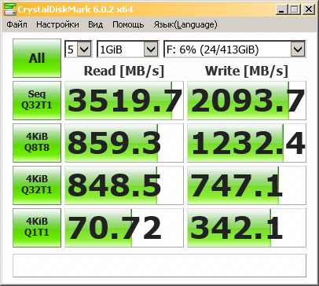The height and width of the screenshot is (286, 319).
Task: Click the empty comment field at bottom
Action: click(x=159, y=266)
